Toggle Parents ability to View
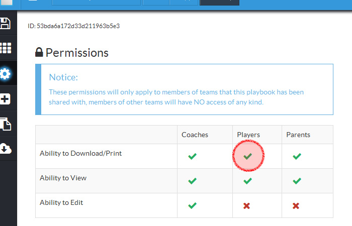 click(297, 181)
